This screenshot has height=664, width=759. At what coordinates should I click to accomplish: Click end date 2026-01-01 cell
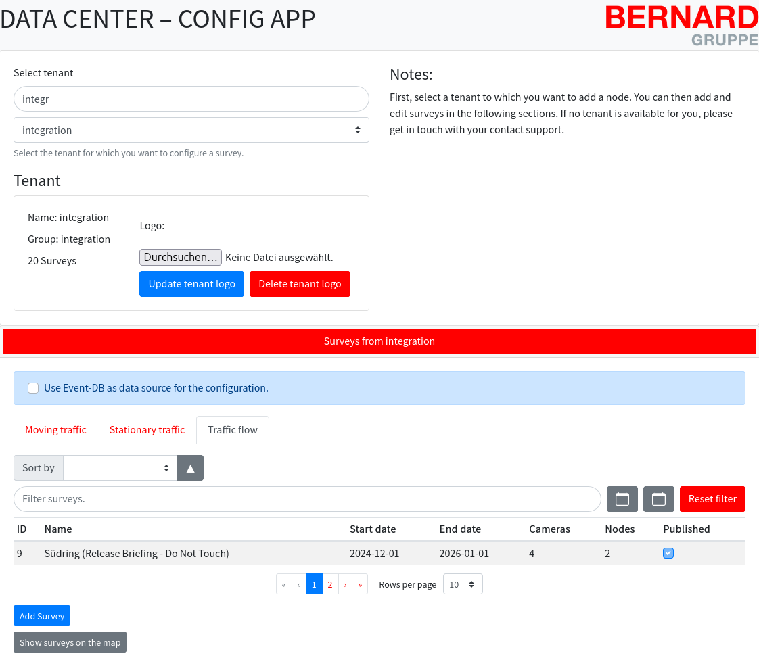[x=464, y=553]
